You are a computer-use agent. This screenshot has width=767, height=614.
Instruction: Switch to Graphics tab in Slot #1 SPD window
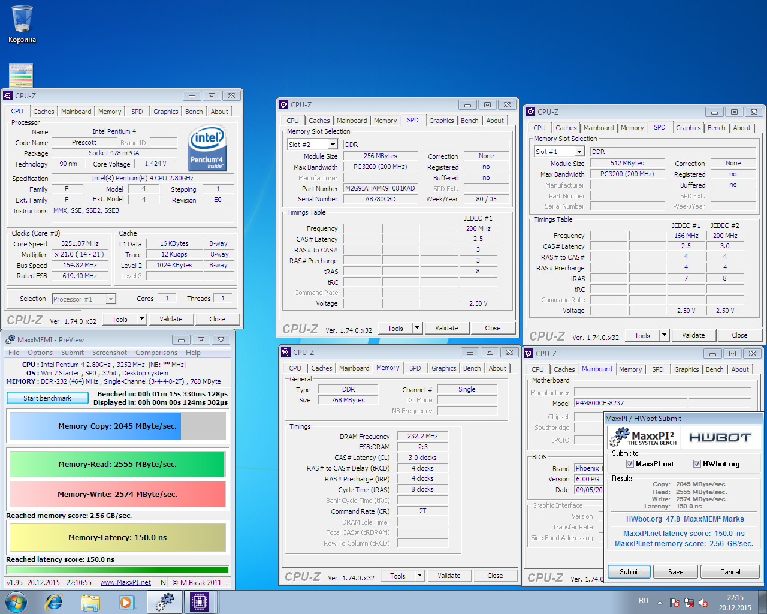[689, 128]
